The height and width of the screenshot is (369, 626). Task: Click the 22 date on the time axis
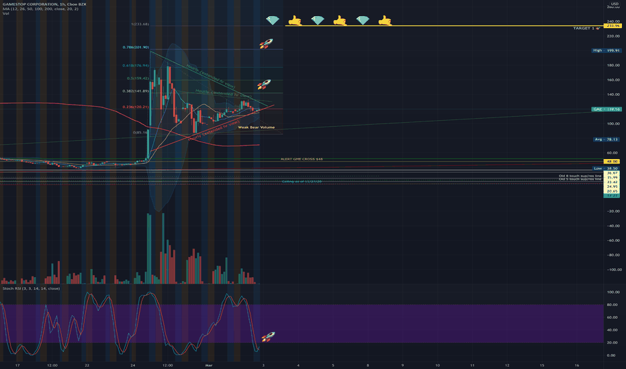coord(87,365)
